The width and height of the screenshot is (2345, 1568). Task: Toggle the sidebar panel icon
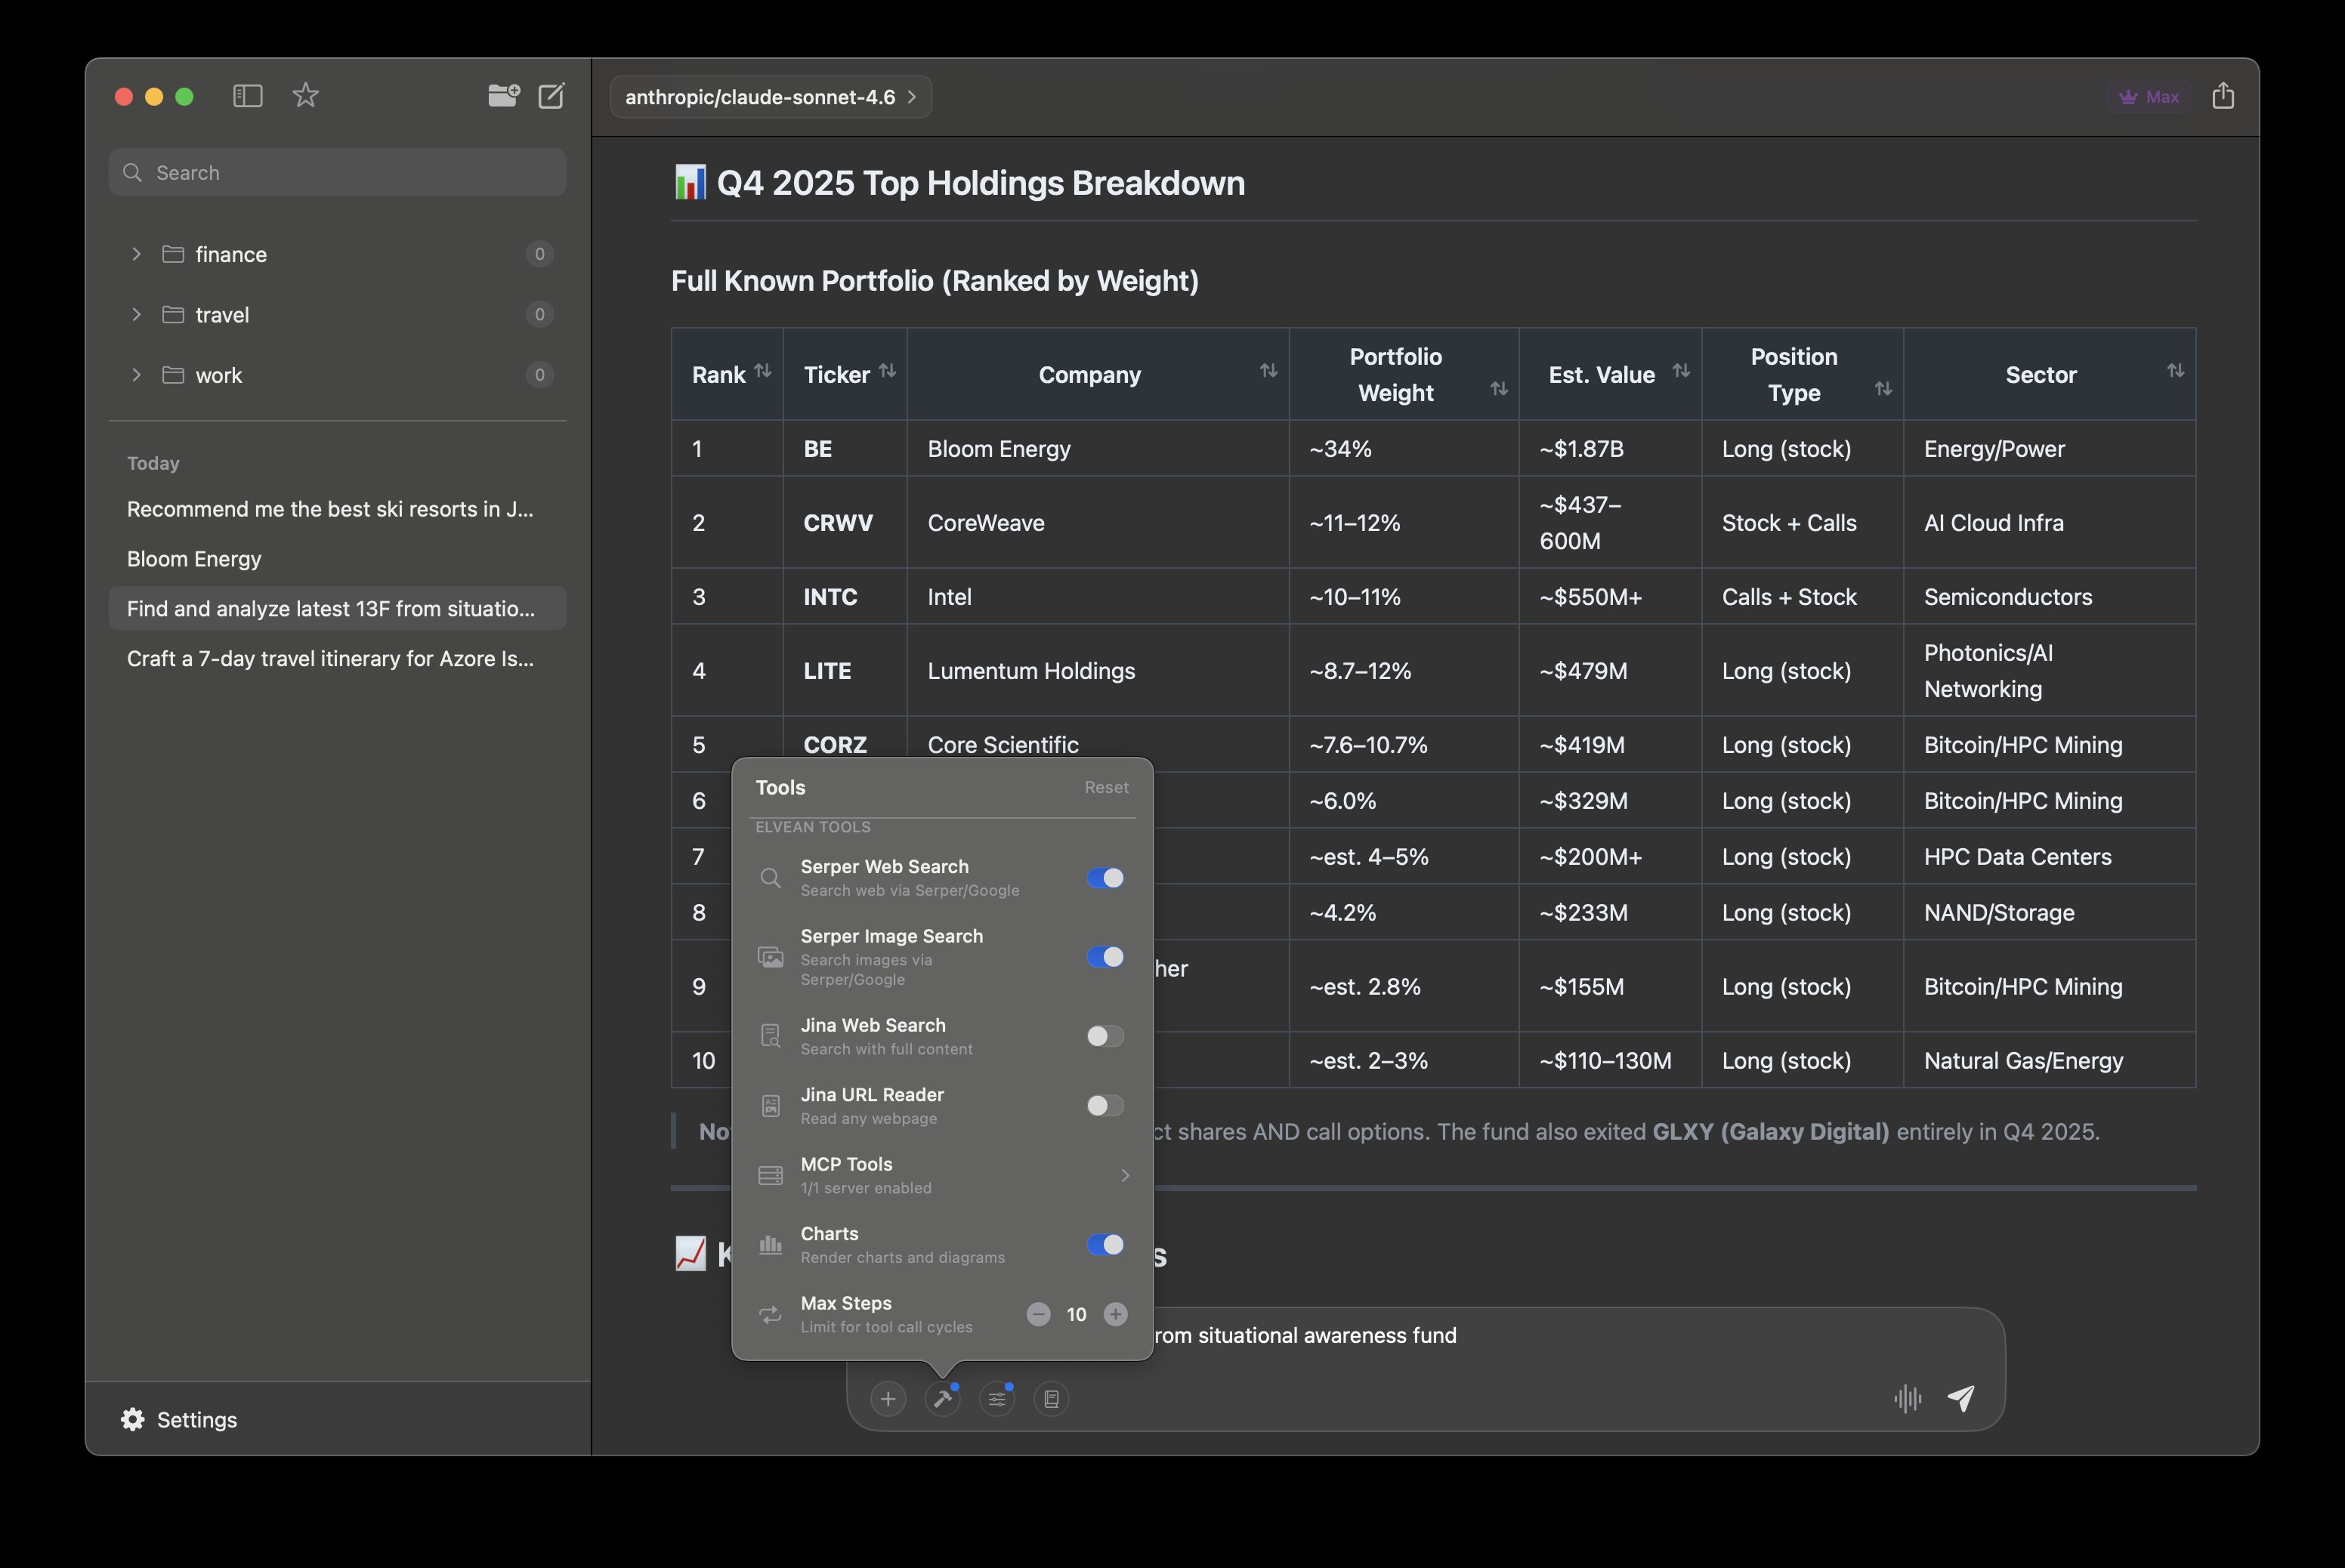tap(247, 96)
